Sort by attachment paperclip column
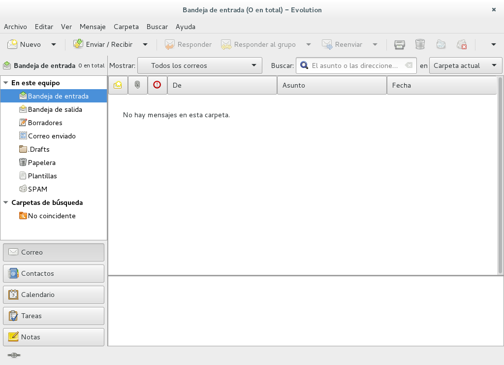The width and height of the screenshot is (504, 365). pos(138,85)
